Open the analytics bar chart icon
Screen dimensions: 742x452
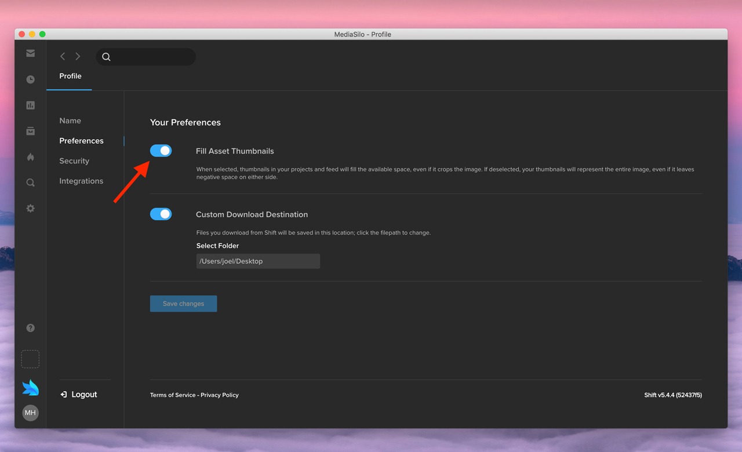(30, 105)
